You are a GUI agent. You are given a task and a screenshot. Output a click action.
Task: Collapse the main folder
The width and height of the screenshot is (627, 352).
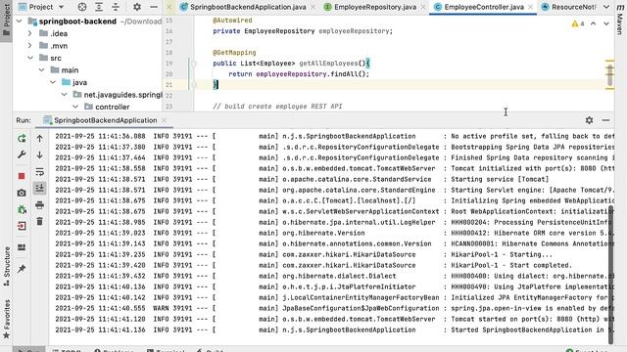coord(41,69)
